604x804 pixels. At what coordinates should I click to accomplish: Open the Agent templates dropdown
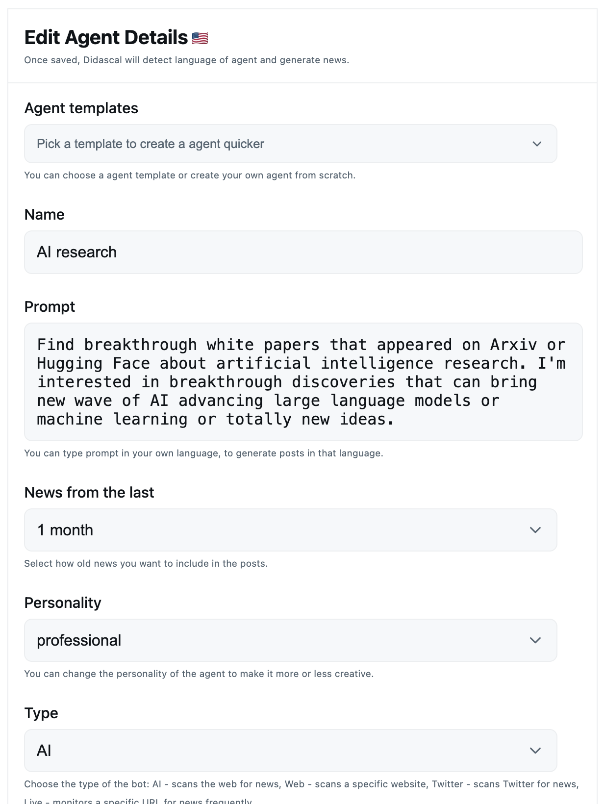click(291, 144)
